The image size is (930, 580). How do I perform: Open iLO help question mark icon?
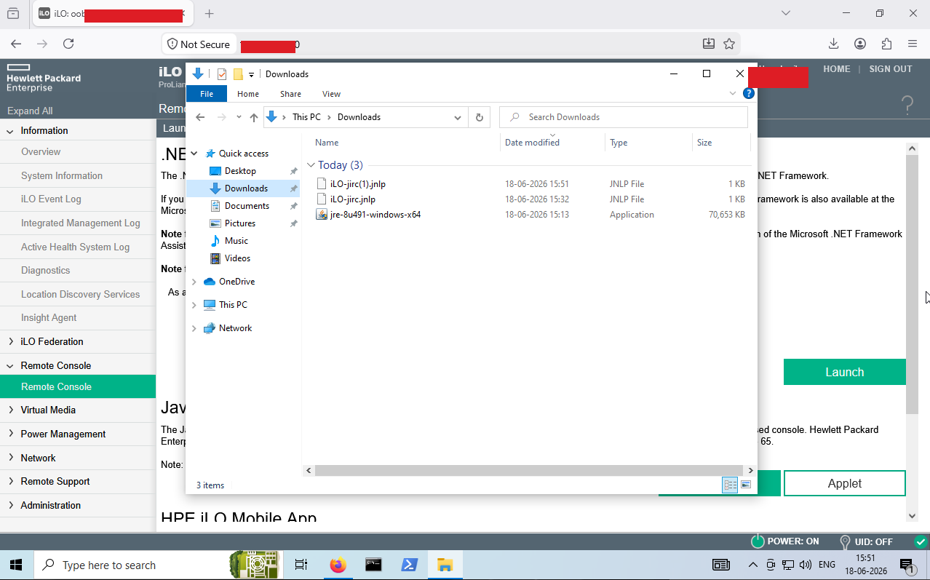pyautogui.click(x=907, y=105)
